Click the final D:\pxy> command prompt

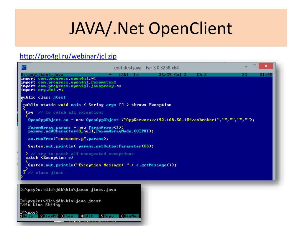click(x=29, y=212)
